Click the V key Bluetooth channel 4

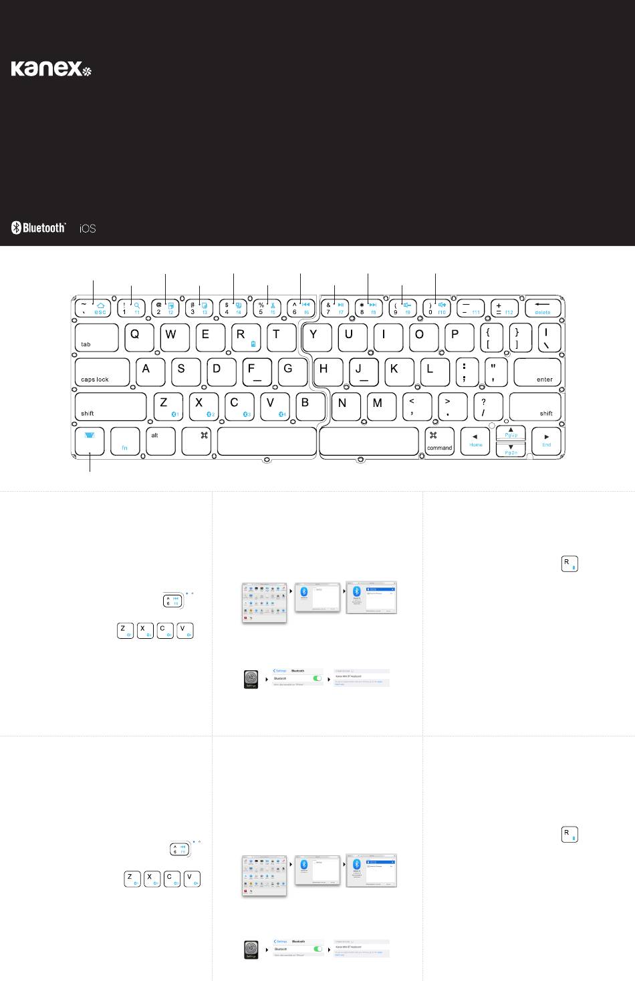(274, 406)
